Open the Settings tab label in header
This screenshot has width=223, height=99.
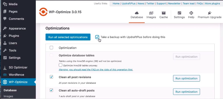click(x=179, y=17)
